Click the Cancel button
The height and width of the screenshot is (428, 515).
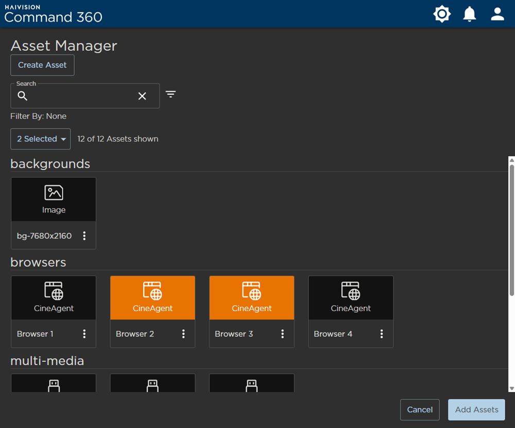pos(420,409)
